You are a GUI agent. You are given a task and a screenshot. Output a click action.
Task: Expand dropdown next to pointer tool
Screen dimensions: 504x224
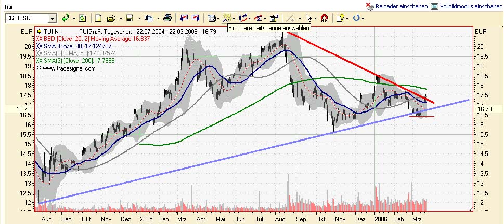pos(315,18)
